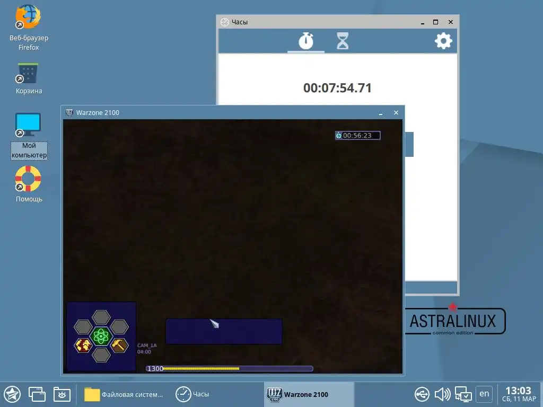Click the Часы title bar clock icon

(225, 22)
